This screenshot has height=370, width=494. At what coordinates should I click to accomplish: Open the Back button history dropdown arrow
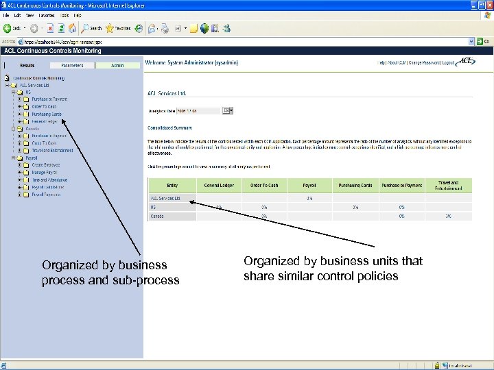click(25, 29)
